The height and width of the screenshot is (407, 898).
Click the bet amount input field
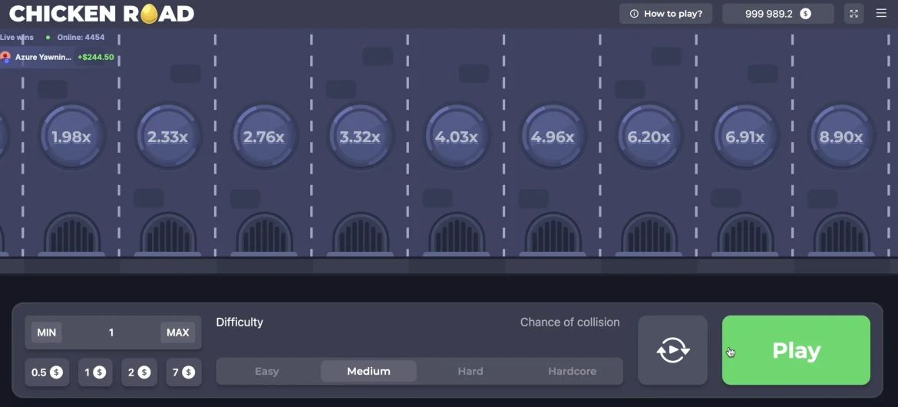click(x=111, y=333)
